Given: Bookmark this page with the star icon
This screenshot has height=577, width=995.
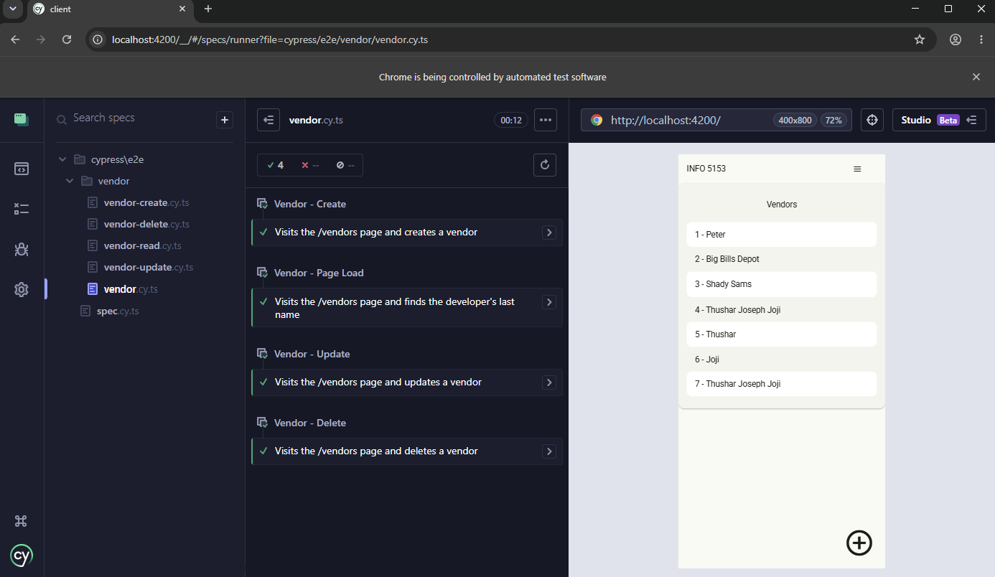Looking at the screenshot, I should 920,39.
